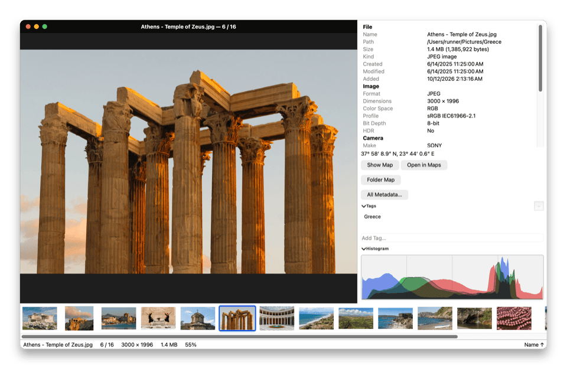This screenshot has height=369, width=567.
Task: Click the GPS coordinates 37° 58' 8.9" N text
Action: pos(397,154)
